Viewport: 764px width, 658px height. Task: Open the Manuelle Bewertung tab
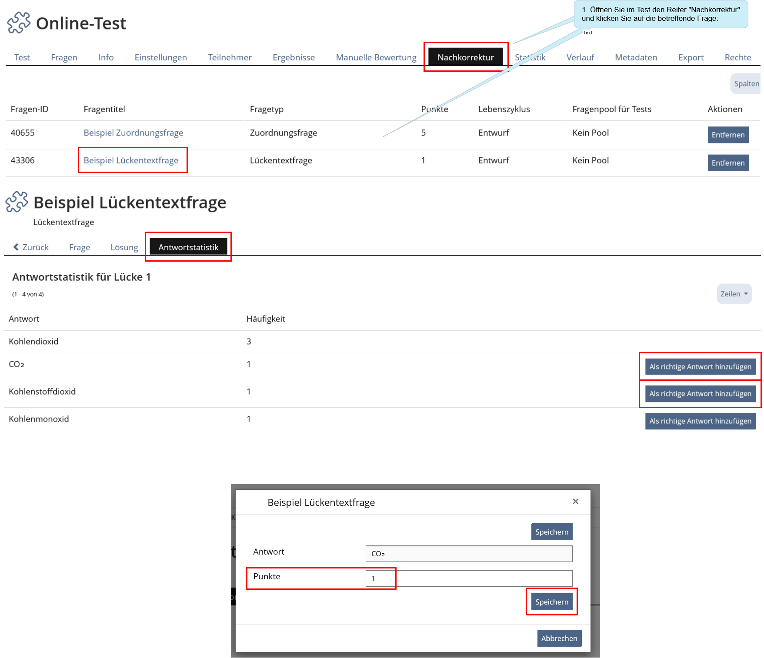click(376, 57)
